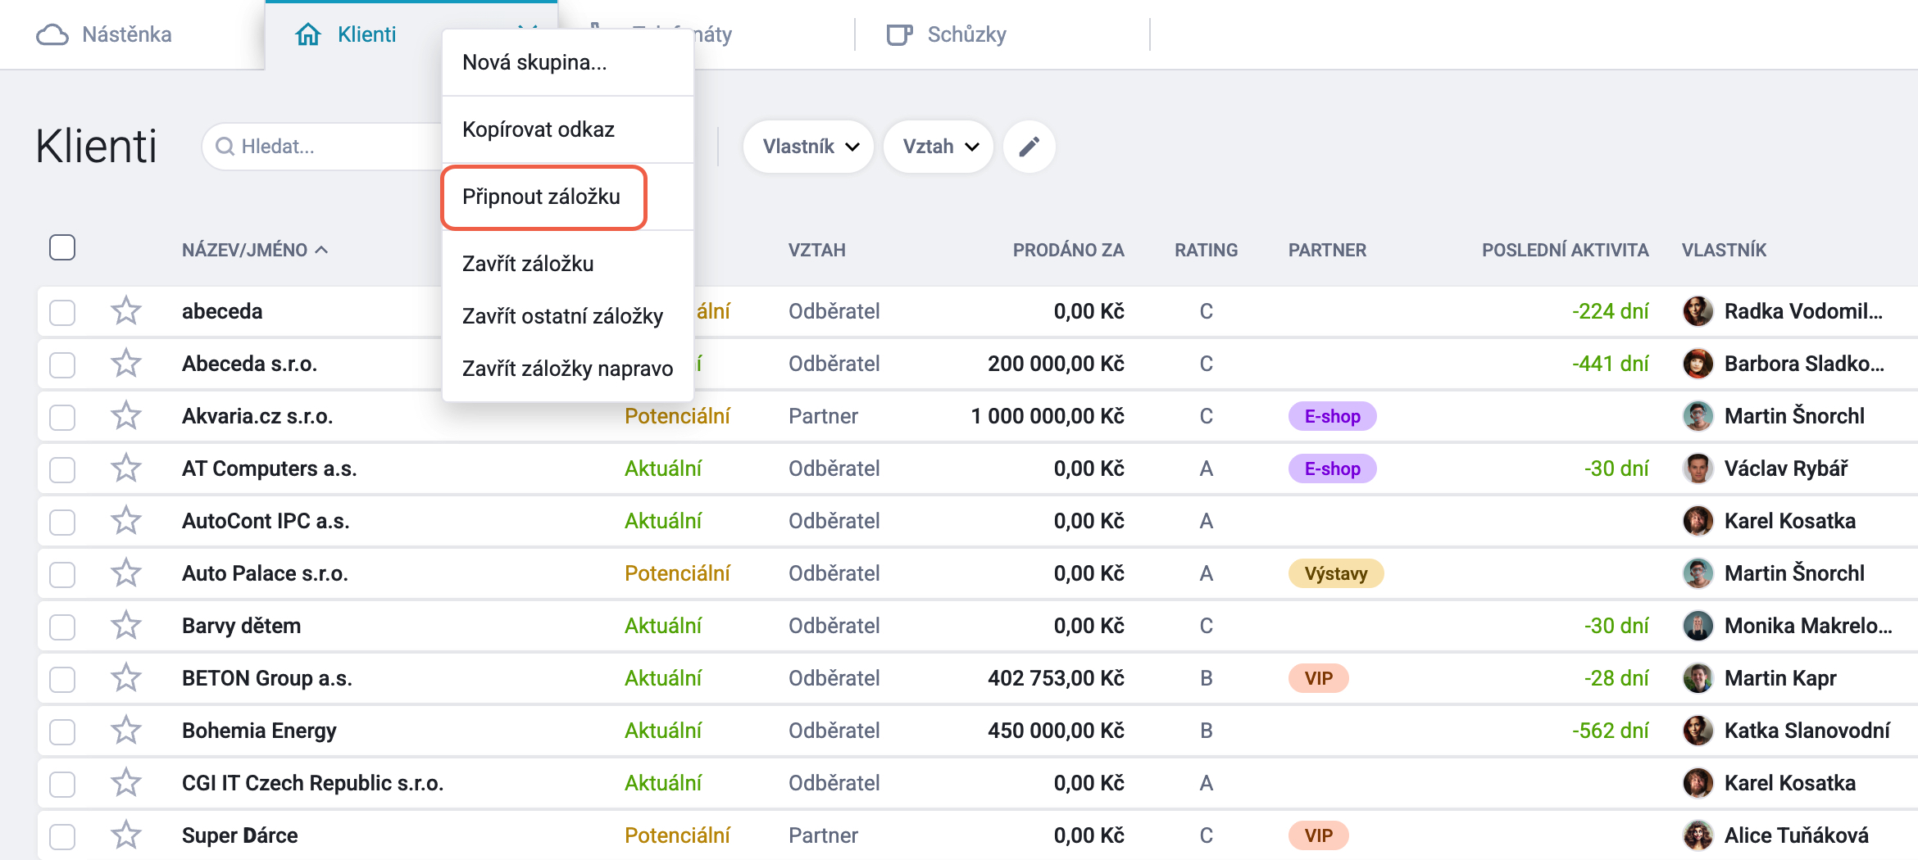Switch to the Nástěnka tab
The image size is (1918, 860).
131,35
